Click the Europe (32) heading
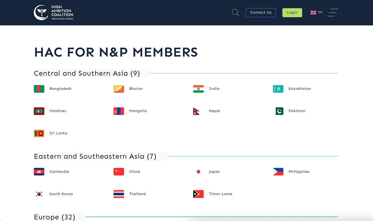The width and height of the screenshot is (373, 221). click(55, 217)
